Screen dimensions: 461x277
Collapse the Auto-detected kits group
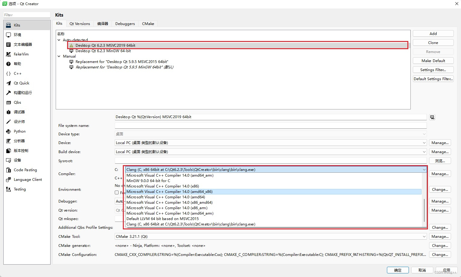pyautogui.click(x=59, y=40)
